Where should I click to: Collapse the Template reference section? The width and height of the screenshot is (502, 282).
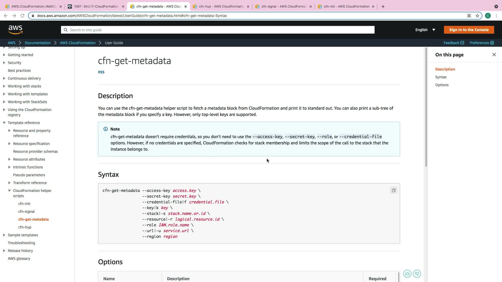click(4, 123)
